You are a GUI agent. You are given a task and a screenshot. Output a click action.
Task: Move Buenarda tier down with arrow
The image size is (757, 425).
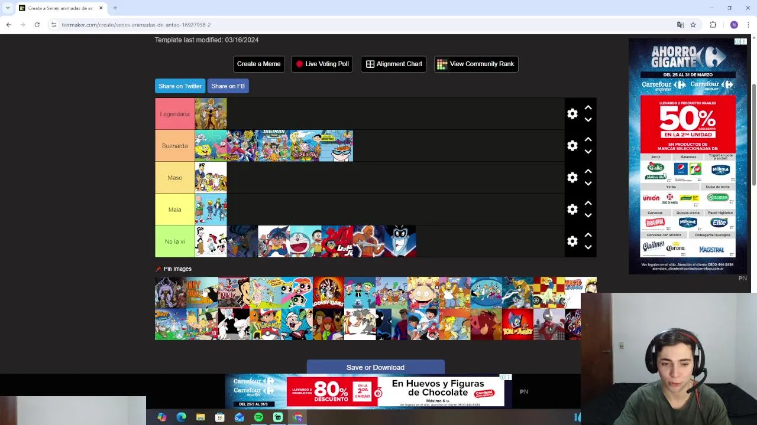(x=588, y=152)
